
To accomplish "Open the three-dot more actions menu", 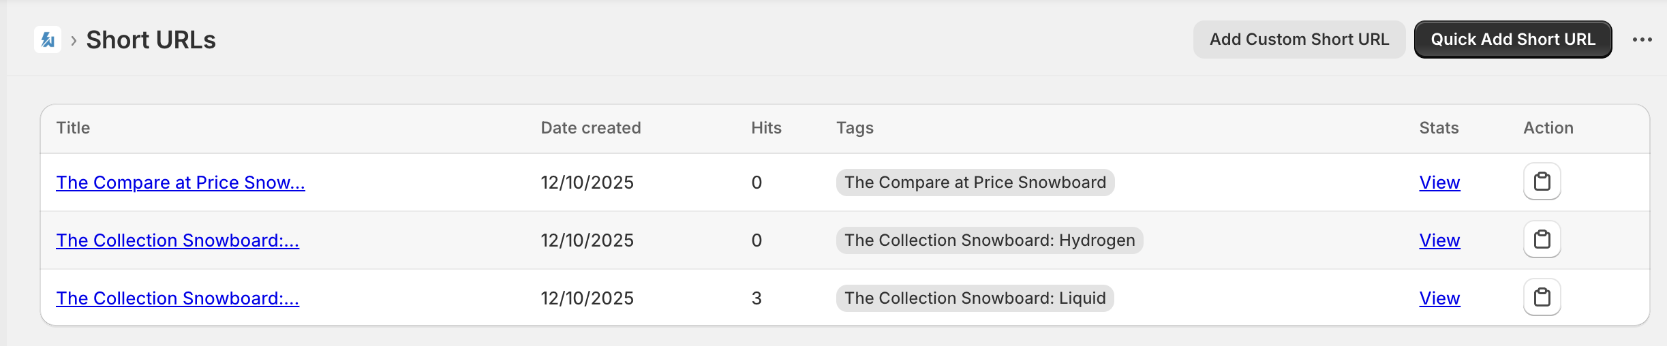I will 1642,40.
